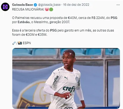This screenshot has height=109, width=123.
Task: Click the newspaper emoji before ESPN
Action: 14,43
